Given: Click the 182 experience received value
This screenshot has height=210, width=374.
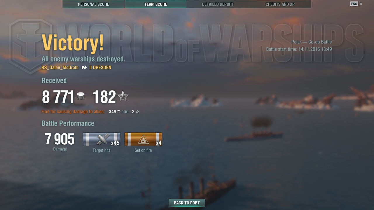Looking at the screenshot, I should coord(104,97).
